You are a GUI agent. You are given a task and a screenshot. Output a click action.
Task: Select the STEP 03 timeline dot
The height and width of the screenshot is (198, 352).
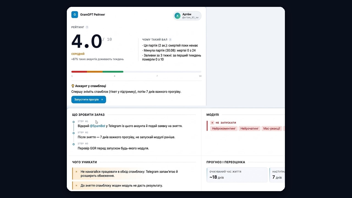point(73,144)
